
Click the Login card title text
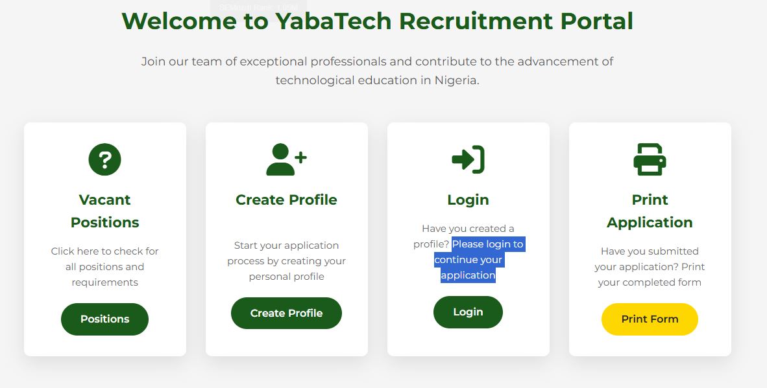[468, 200]
